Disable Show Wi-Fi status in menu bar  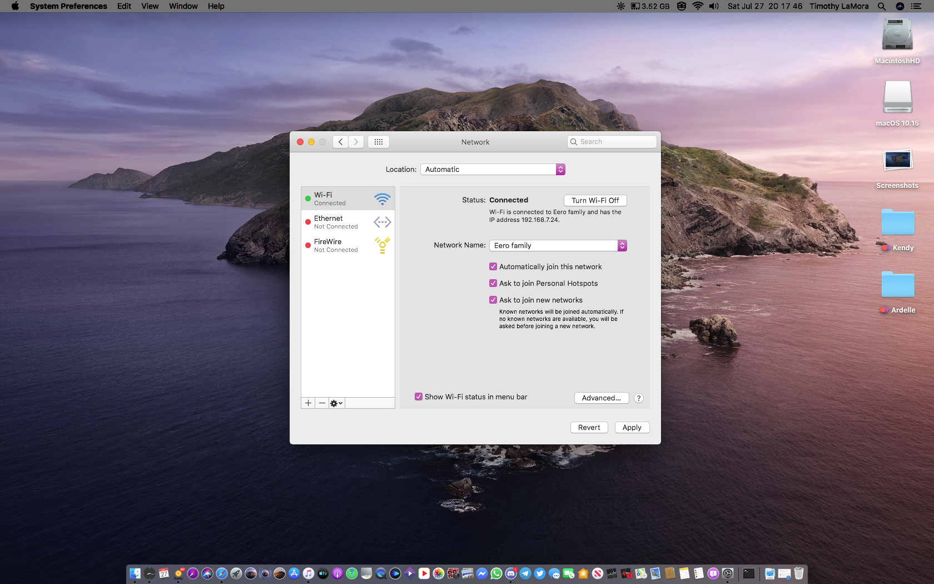coord(419,397)
